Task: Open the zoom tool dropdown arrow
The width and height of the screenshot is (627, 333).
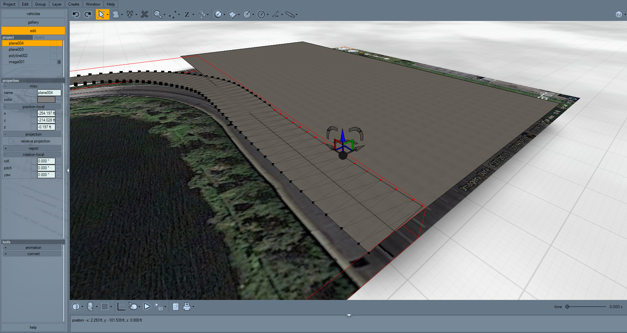Action: [x=164, y=14]
